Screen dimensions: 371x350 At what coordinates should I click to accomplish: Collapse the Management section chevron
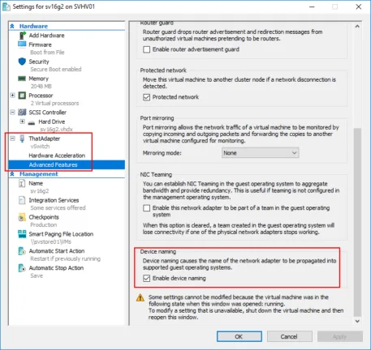pos(12,174)
